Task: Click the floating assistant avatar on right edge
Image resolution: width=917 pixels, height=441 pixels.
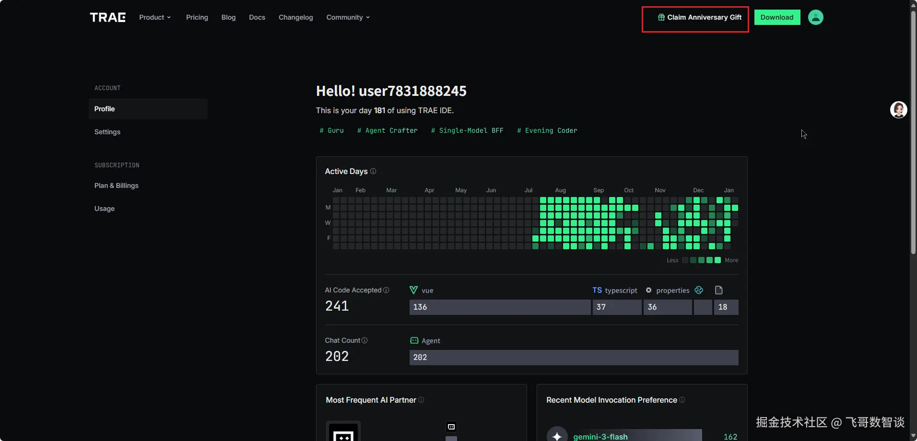Action: (898, 110)
